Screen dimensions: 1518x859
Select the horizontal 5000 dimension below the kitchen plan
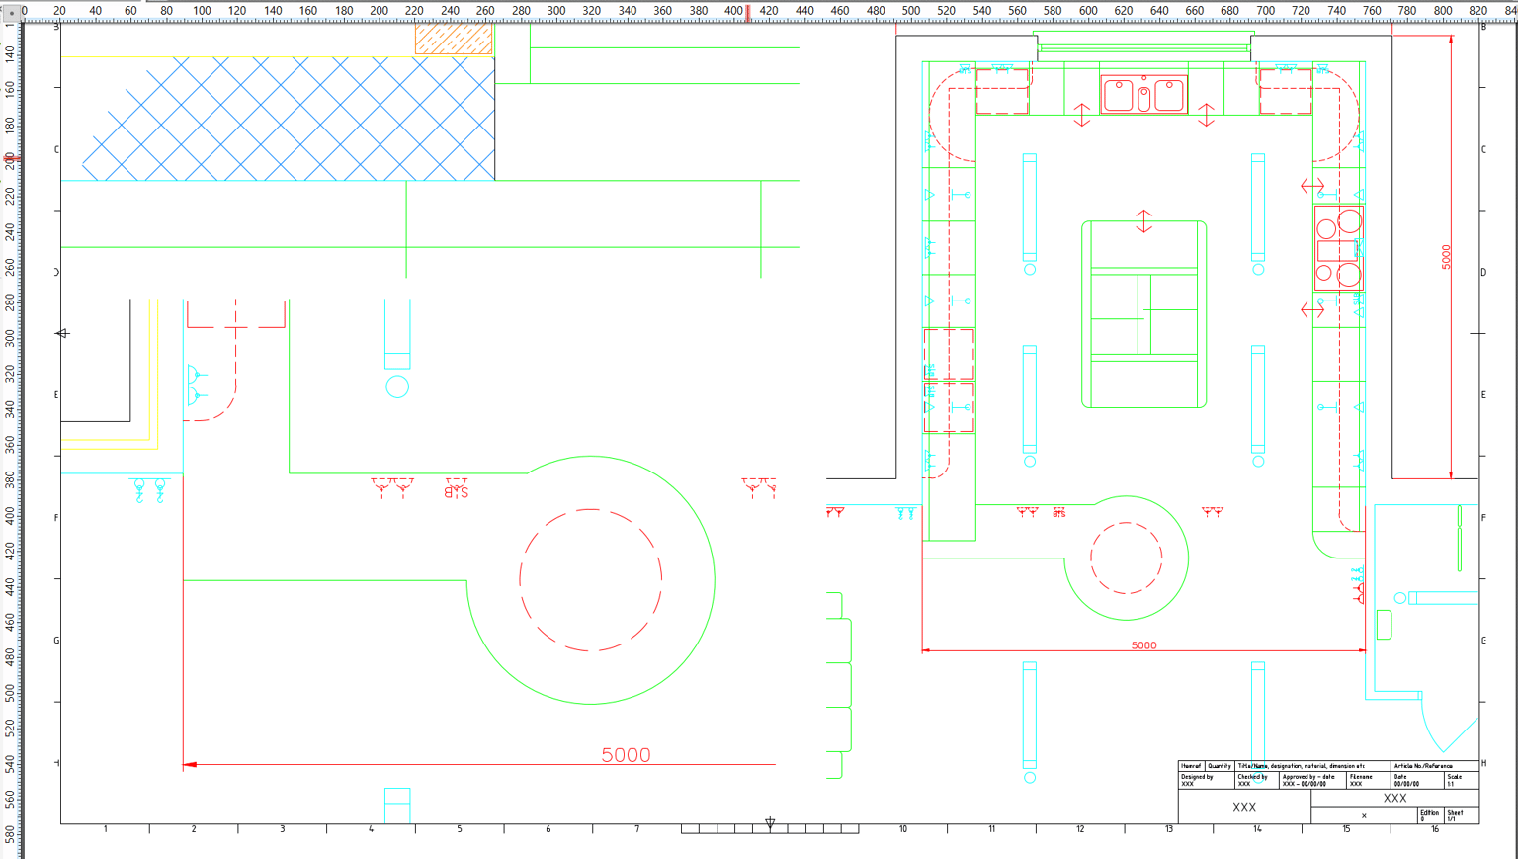click(x=1143, y=645)
